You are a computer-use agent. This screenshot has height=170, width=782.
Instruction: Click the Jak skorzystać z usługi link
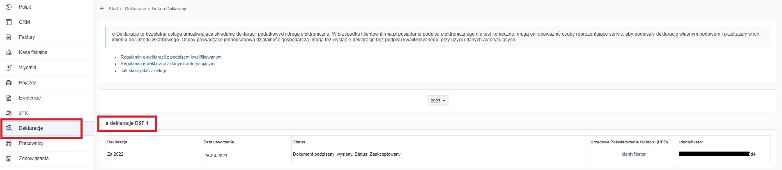point(143,70)
